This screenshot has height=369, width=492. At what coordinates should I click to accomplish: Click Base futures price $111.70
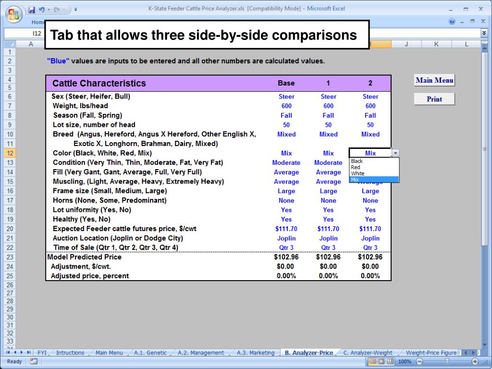(286, 229)
